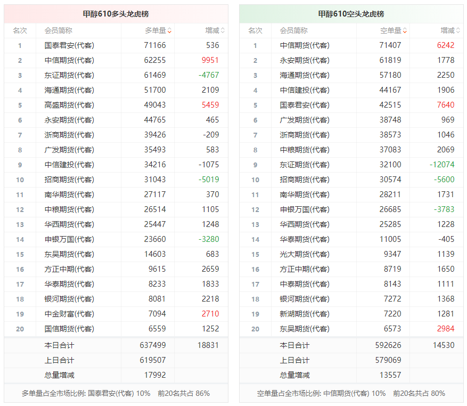Select 甲醇610空头龙虎榜 title
Screen dimensions: 467x406
(351, 14)
